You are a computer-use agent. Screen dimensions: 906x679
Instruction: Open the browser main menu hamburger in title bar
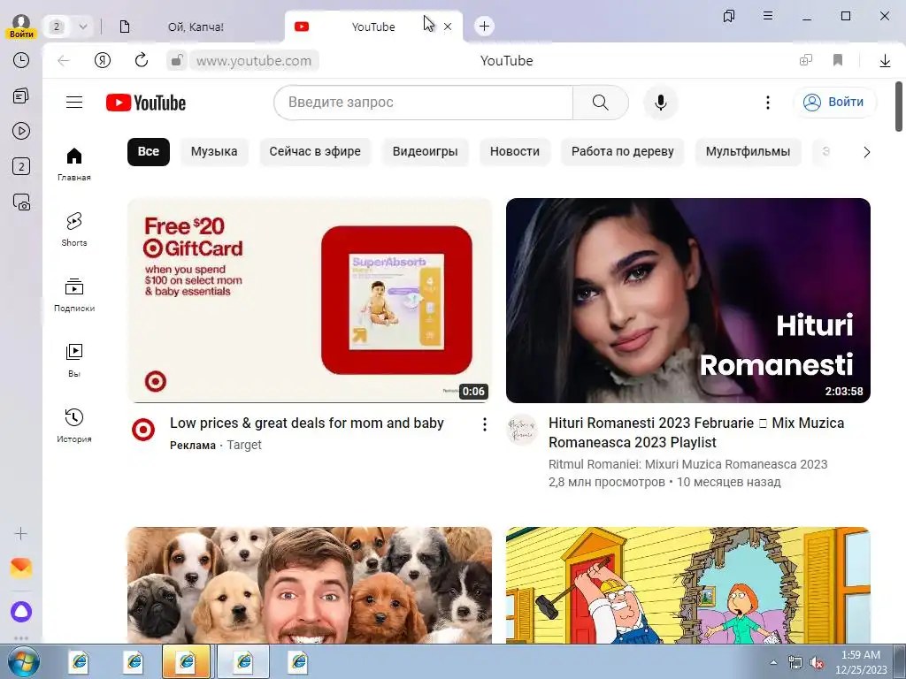767,16
